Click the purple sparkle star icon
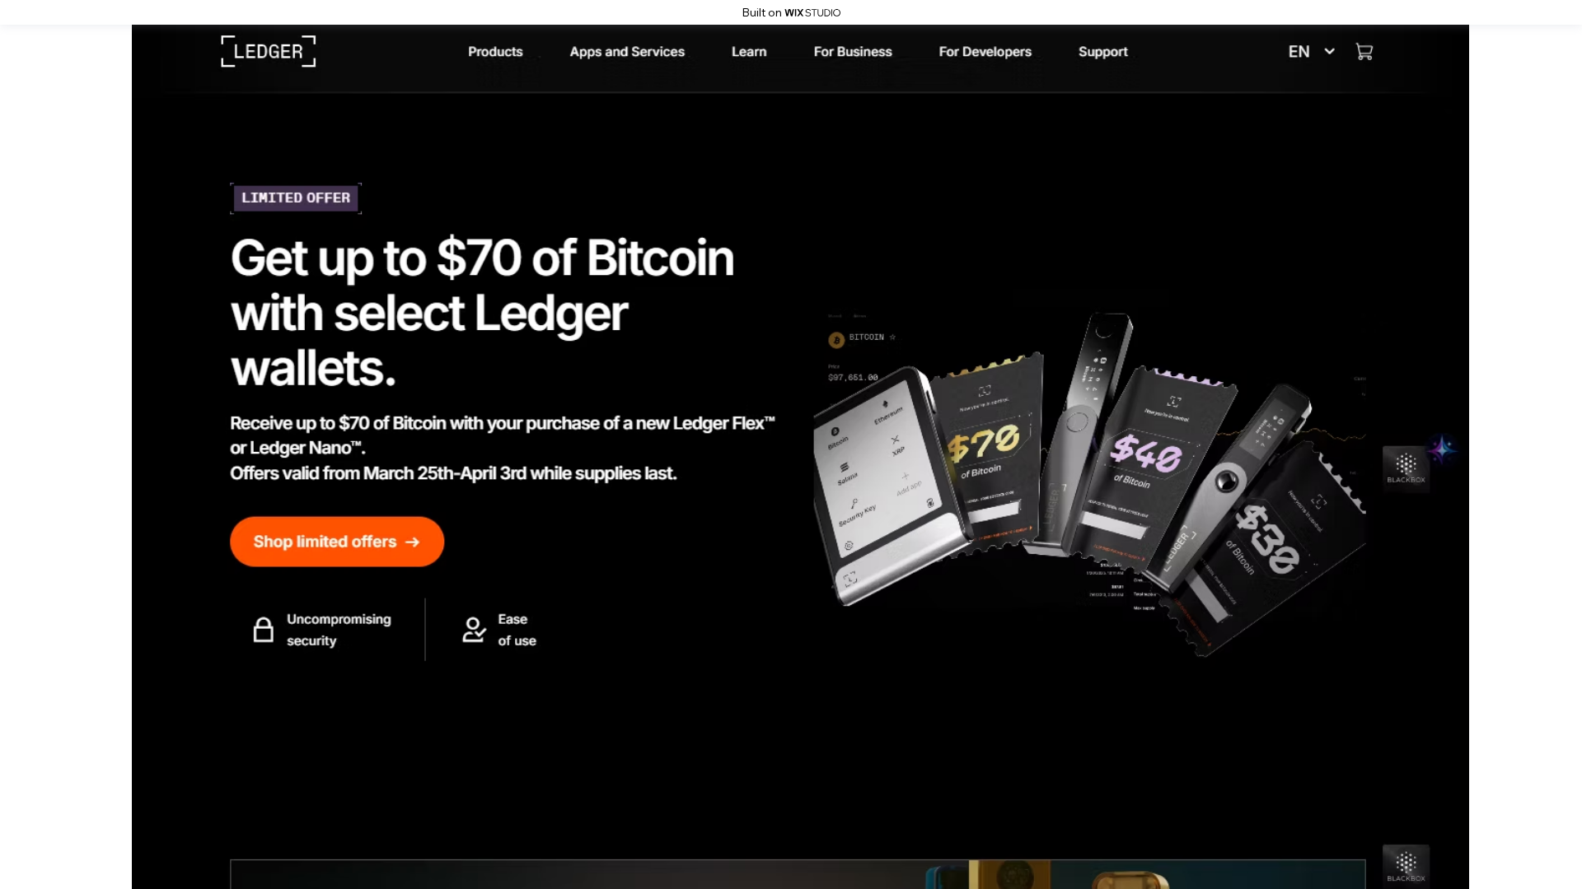Screen dimensions: 1582x889 tap(1442, 449)
